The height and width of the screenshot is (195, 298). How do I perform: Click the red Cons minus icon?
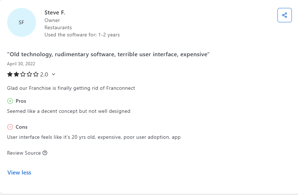[10, 127]
